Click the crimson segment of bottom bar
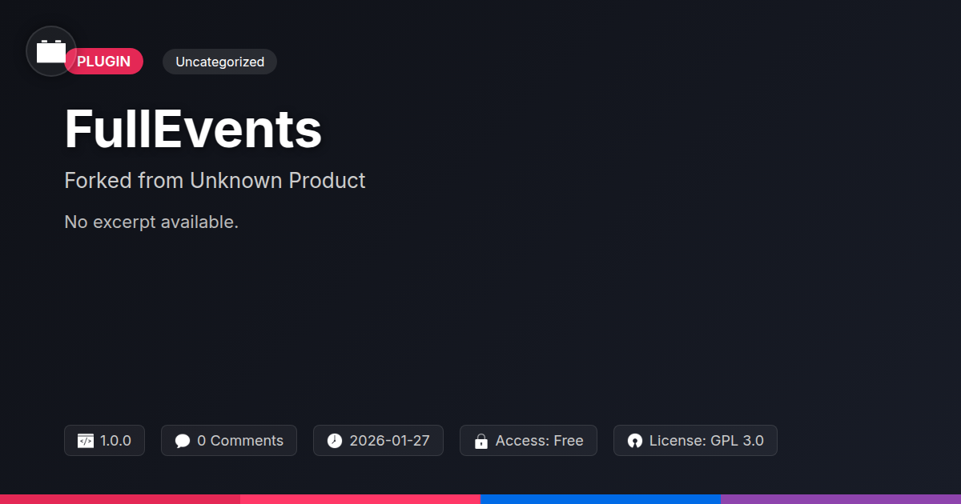 [120, 499]
